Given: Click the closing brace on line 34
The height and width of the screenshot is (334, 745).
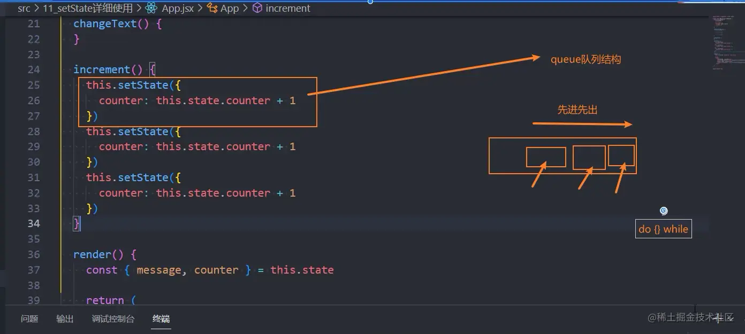Looking at the screenshot, I should click(77, 223).
